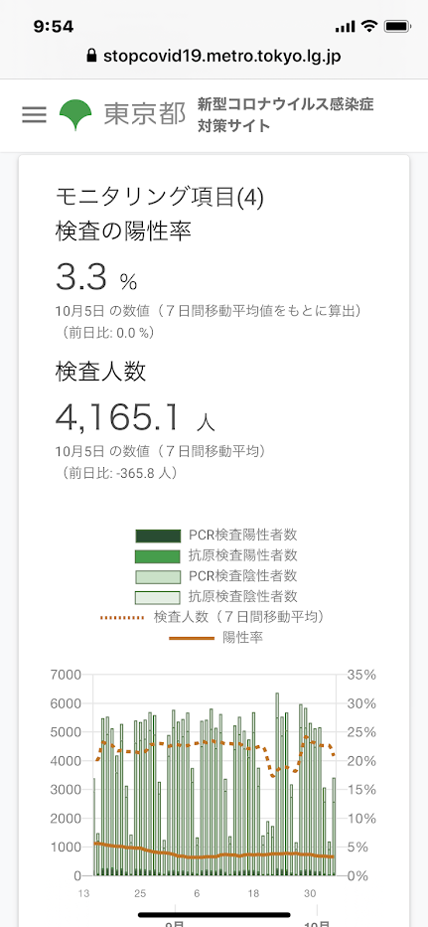The image size is (428, 927).
Task: Toggle PCR検査陰性者数 legend series
Action: coord(215,576)
